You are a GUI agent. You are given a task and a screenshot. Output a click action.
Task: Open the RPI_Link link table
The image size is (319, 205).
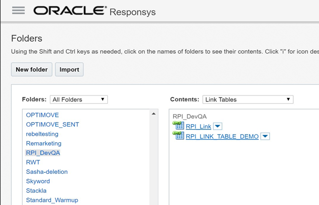pos(198,127)
